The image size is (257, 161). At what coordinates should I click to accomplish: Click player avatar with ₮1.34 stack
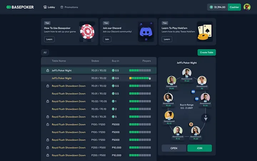click(x=205, y=97)
